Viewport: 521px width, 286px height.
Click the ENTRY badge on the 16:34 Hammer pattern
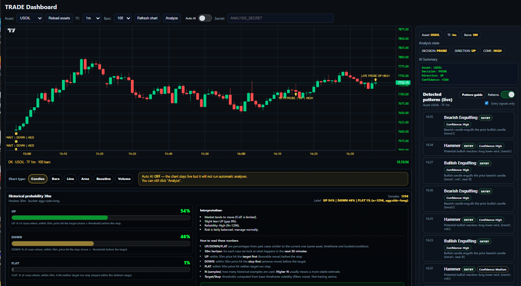468,145
